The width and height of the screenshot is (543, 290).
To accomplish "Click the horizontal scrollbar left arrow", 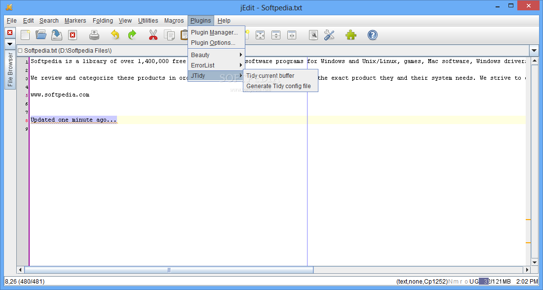I will coord(20,270).
